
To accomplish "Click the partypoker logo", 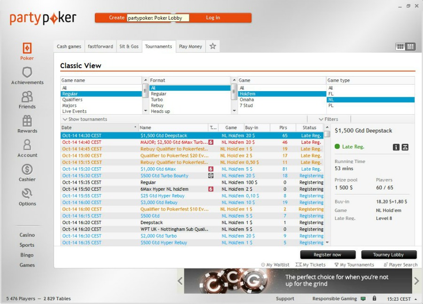I will [x=43, y=18].
